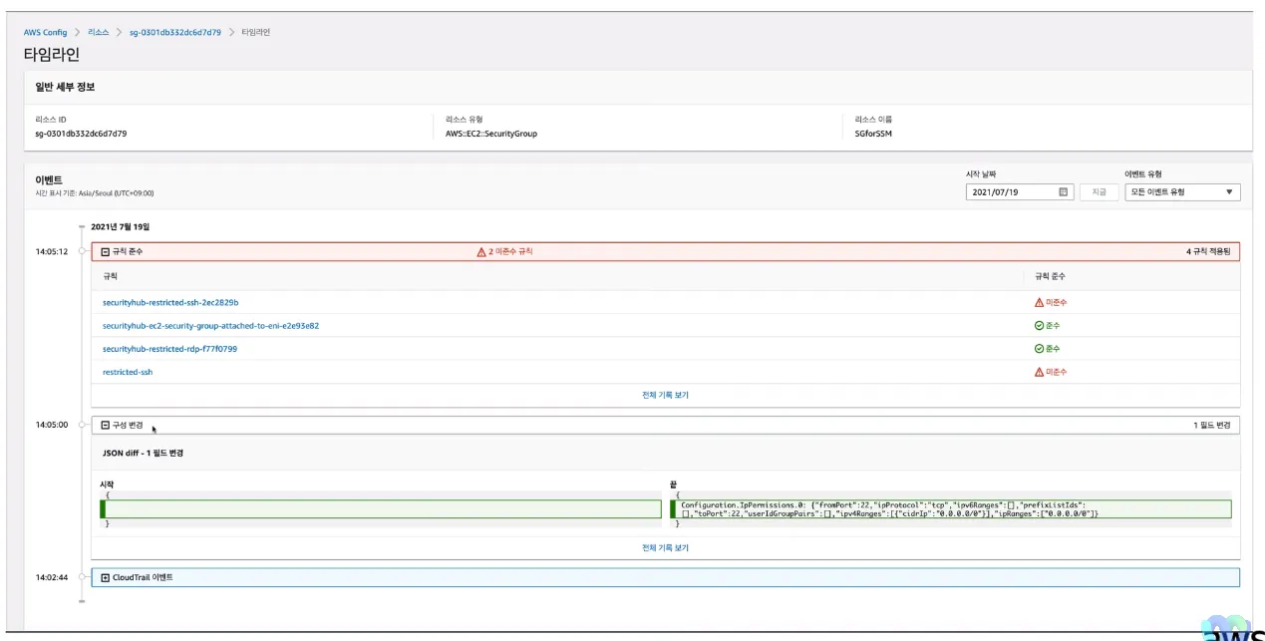
Task: Click 전체 기록 보기 under rule compliance
Action: [665, 395]
